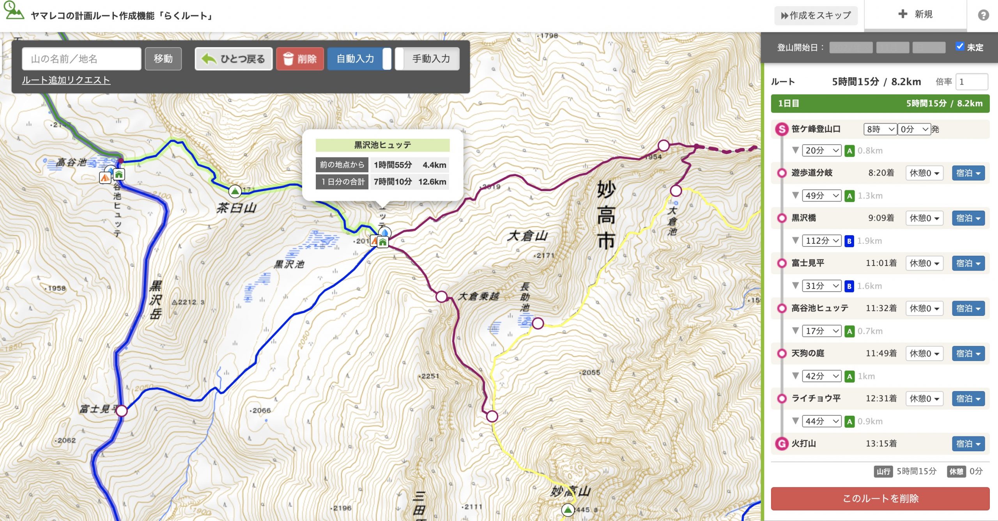Open the 8時 departure hour dropdown
The image size is (998, 521).
click(880, 129)
